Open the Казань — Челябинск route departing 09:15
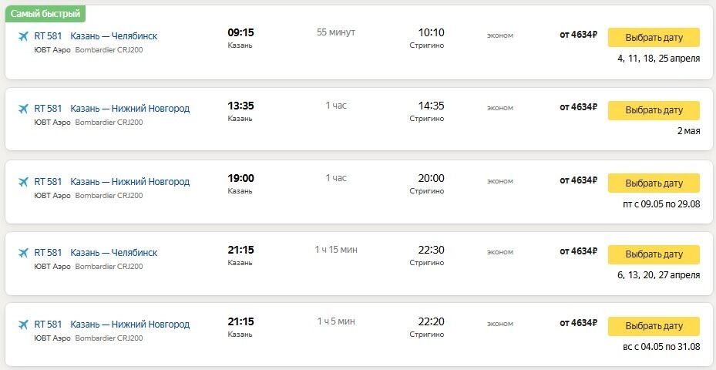 tap(113, 36)
